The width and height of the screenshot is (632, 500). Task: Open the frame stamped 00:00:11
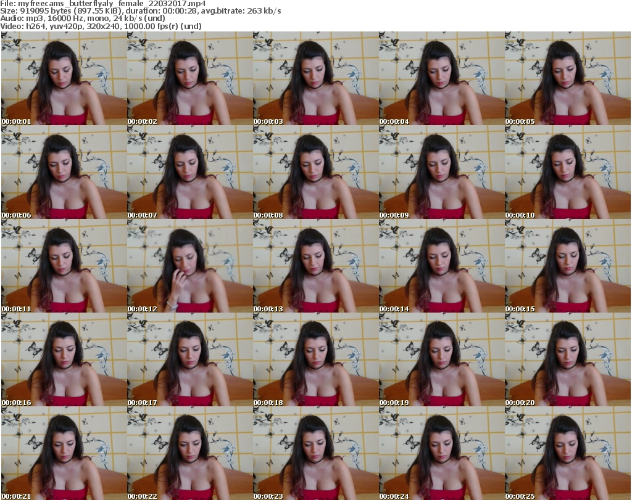click(x=64, y=266)
